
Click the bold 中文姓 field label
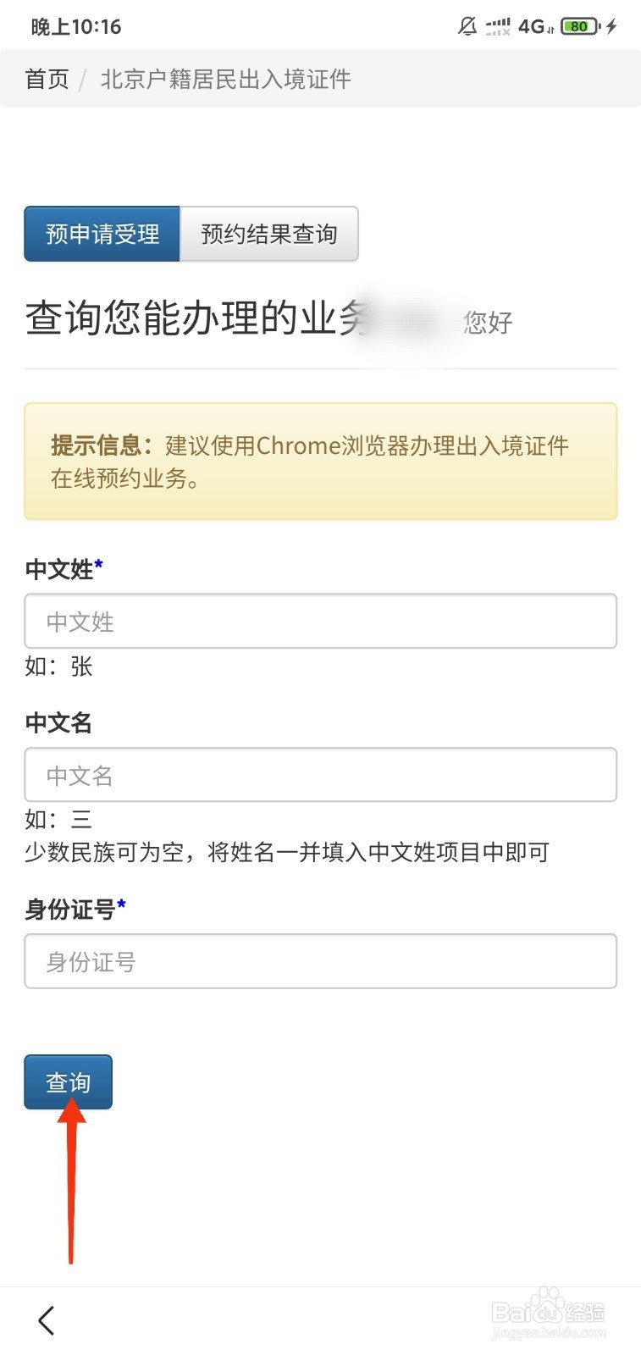[59, 569]
